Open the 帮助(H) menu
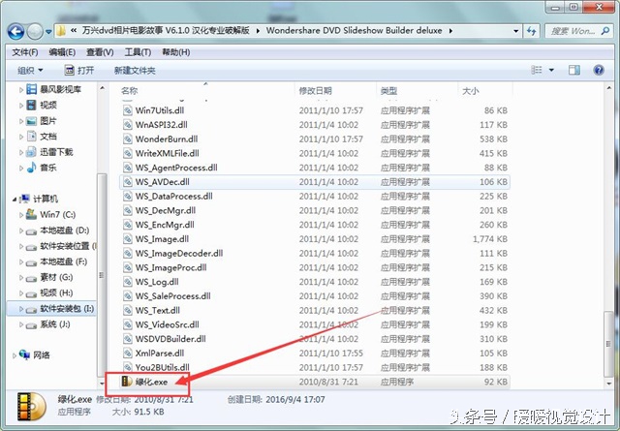The image size is (620, 431). tap(176, 52)
